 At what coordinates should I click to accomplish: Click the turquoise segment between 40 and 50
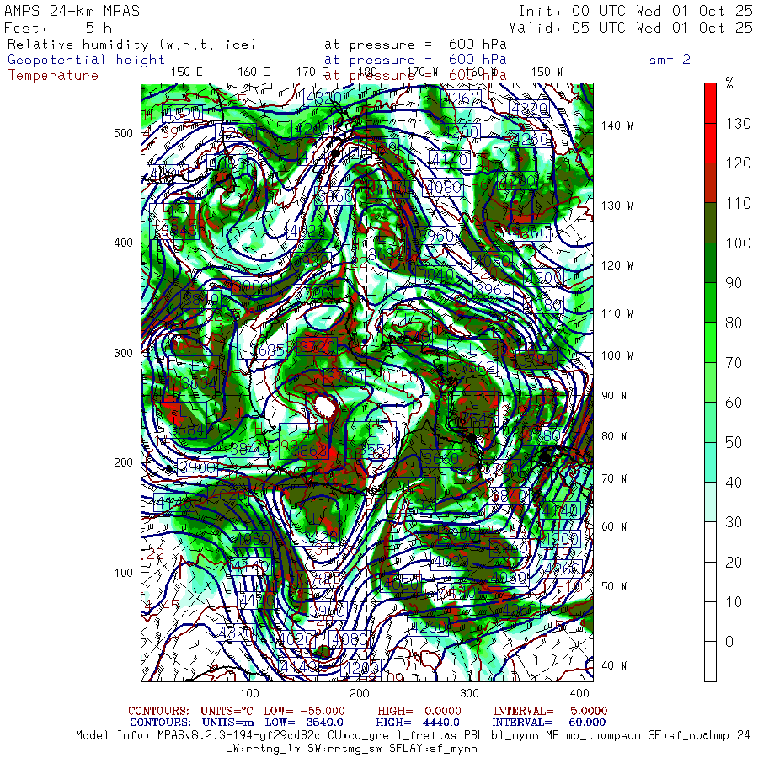click(x=710, y=462)
